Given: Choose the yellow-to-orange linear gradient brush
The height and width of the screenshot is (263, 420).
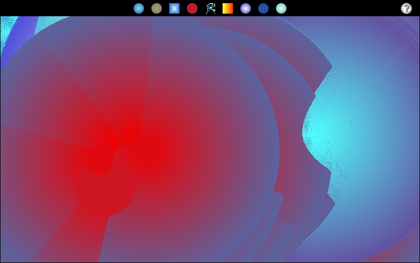Looking at the screenshot, I should point(228,8).
